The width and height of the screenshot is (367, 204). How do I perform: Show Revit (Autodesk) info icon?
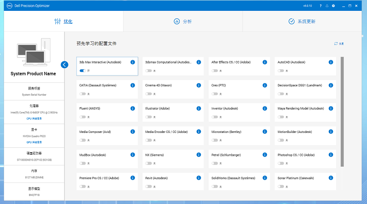coord(199,178)
